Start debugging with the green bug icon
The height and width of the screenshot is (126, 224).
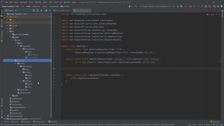[178, 6]
